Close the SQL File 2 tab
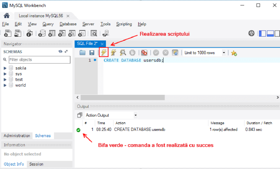The height and width of the screenshot is (169, 280). [102, 44]
